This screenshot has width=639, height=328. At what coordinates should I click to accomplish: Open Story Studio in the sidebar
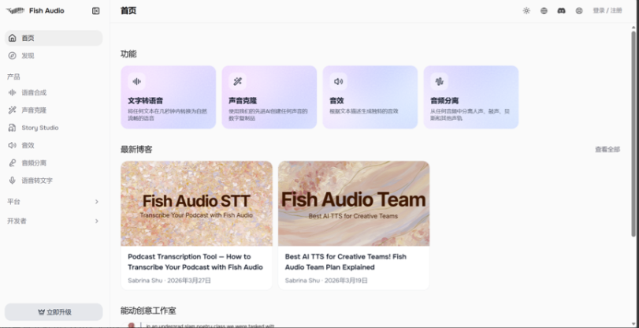pos(54,128)
